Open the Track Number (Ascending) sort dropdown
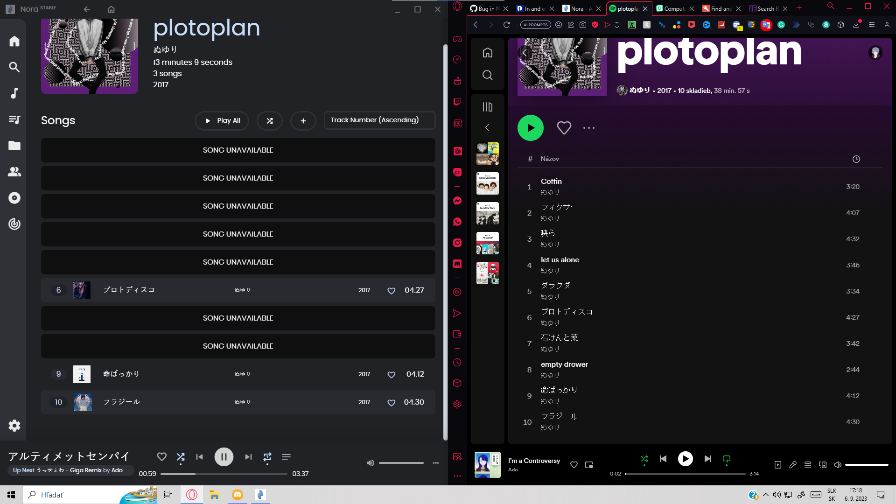The width and height of the screenshot is (896, 504). click(379, 120)
